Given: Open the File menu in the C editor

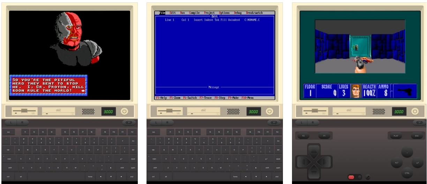Looking at the screenshot, I should click(x=162, y=13).
